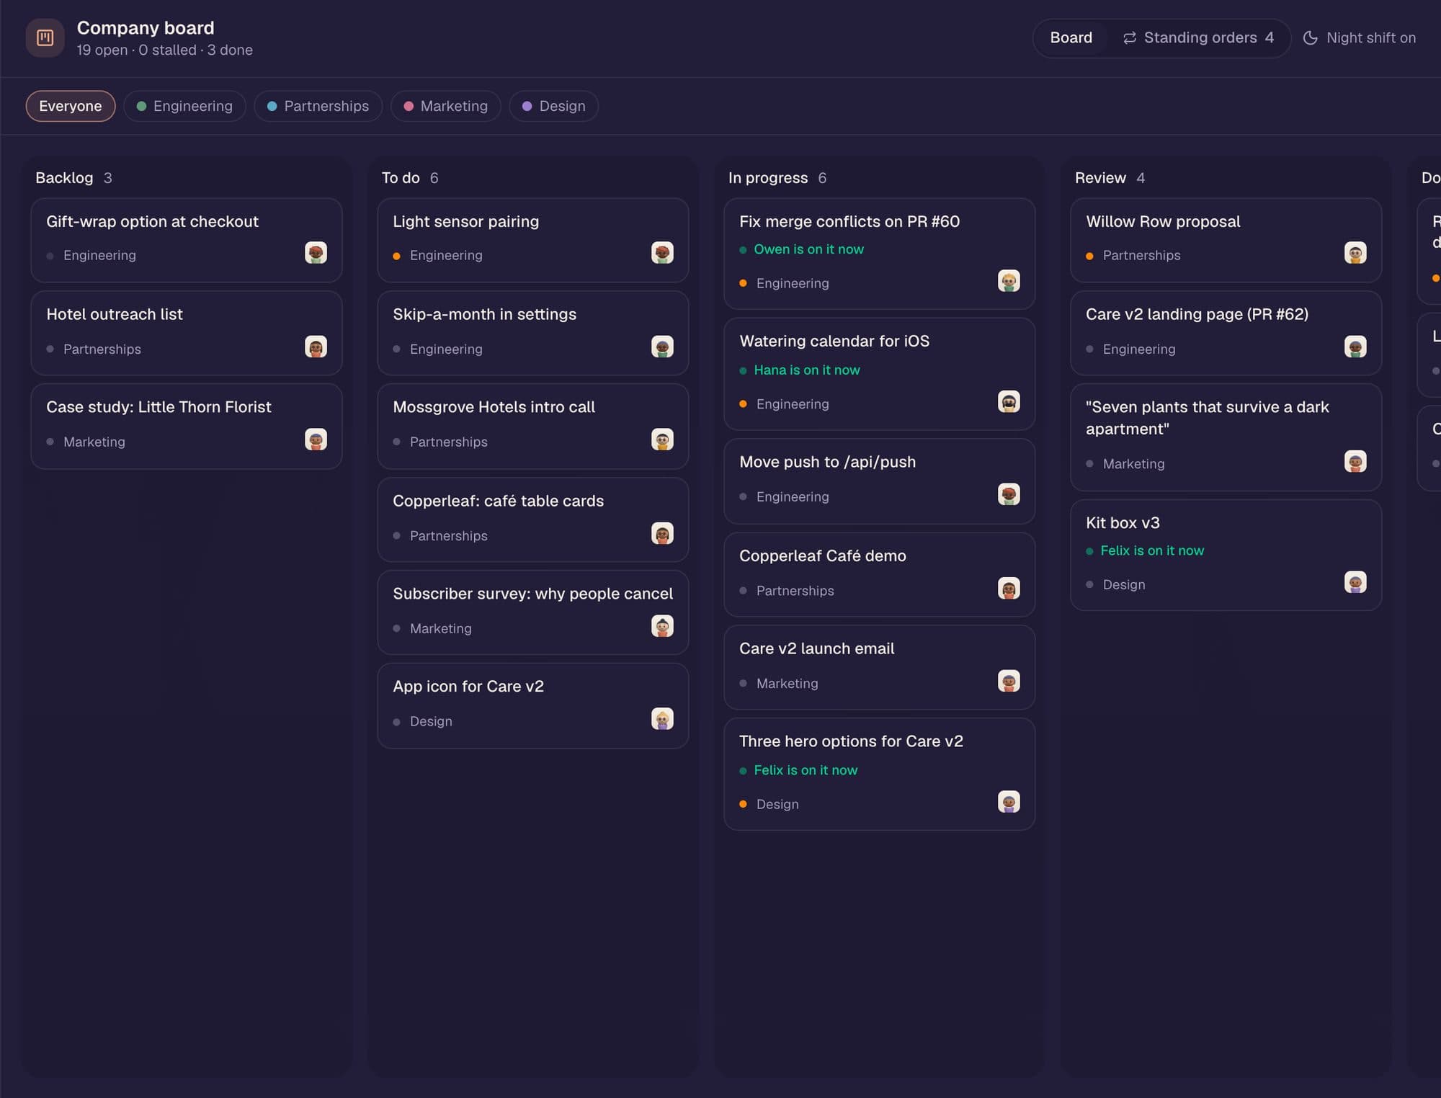Open the Gift-wrap option at checkout title
The width and height of the screenshot is (1441, 1098).
(x=152, y=221)
